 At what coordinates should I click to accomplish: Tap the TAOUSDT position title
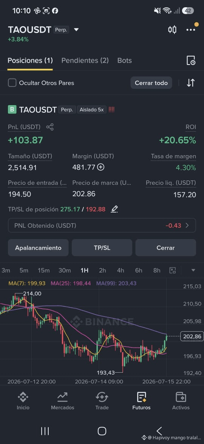[x=38, y=110]
